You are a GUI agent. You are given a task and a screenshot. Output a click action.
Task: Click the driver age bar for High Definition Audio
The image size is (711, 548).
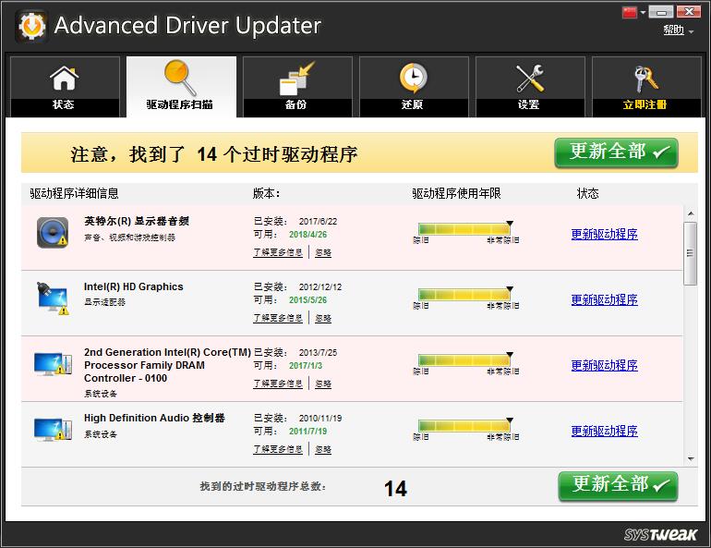[x=464, y=425]
